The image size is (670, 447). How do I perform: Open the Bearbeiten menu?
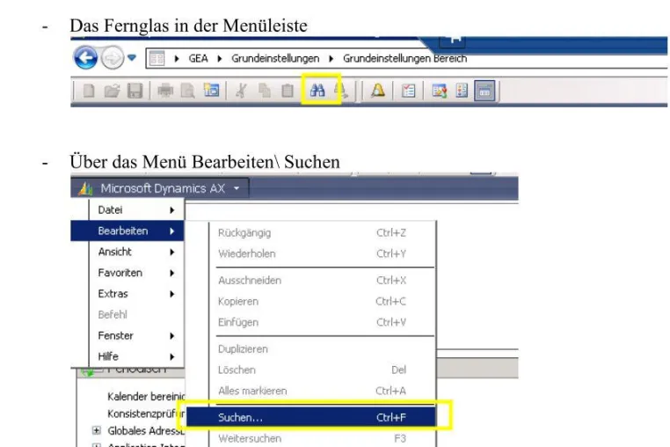click(127, 231)
